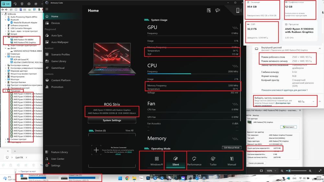
Task: Collapse the Bluetooth node in Device Manager
Action: click(6, 20)
